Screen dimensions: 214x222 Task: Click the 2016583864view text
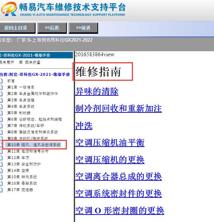95,54
